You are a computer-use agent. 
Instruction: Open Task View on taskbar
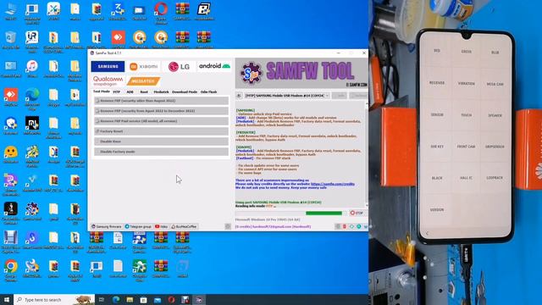click(x=102, y=299)
